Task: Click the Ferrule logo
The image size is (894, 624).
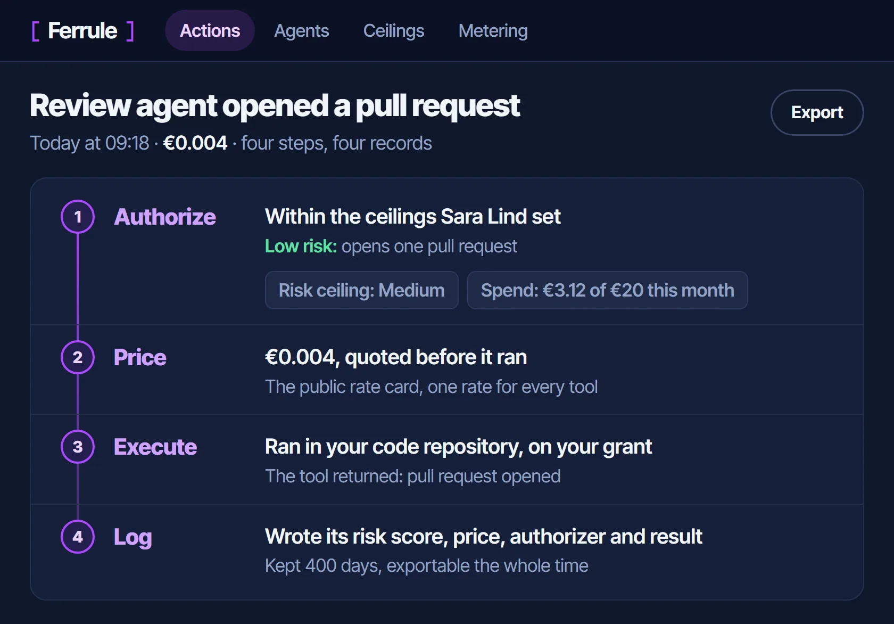Action: 82,31
